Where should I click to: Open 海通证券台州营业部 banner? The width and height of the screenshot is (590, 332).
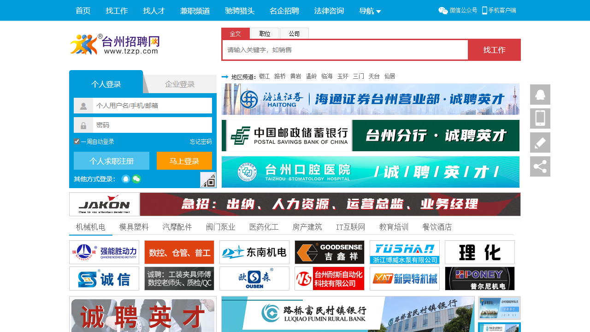371,99
